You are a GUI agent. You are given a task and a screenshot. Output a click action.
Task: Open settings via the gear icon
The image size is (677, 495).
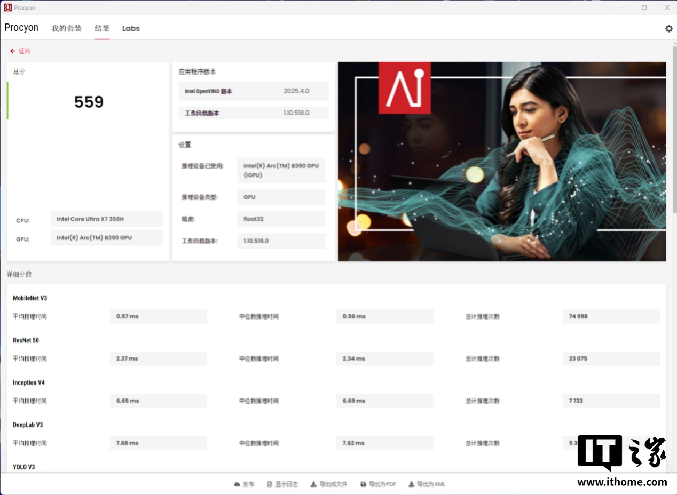668,29
